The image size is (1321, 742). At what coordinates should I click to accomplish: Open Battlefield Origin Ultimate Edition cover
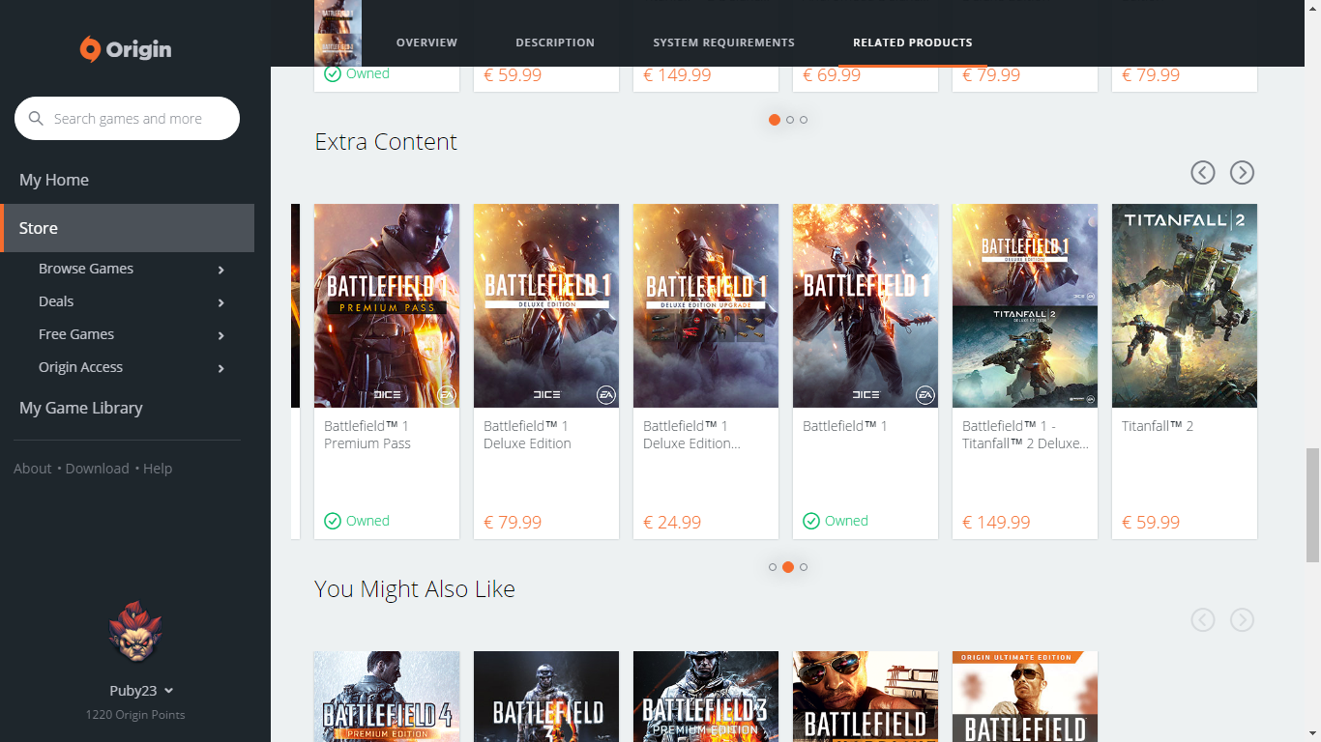click(x=1025, y=697)
